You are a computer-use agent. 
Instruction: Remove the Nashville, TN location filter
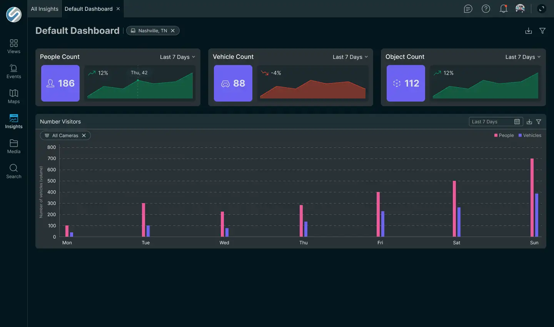coord(173,31)
